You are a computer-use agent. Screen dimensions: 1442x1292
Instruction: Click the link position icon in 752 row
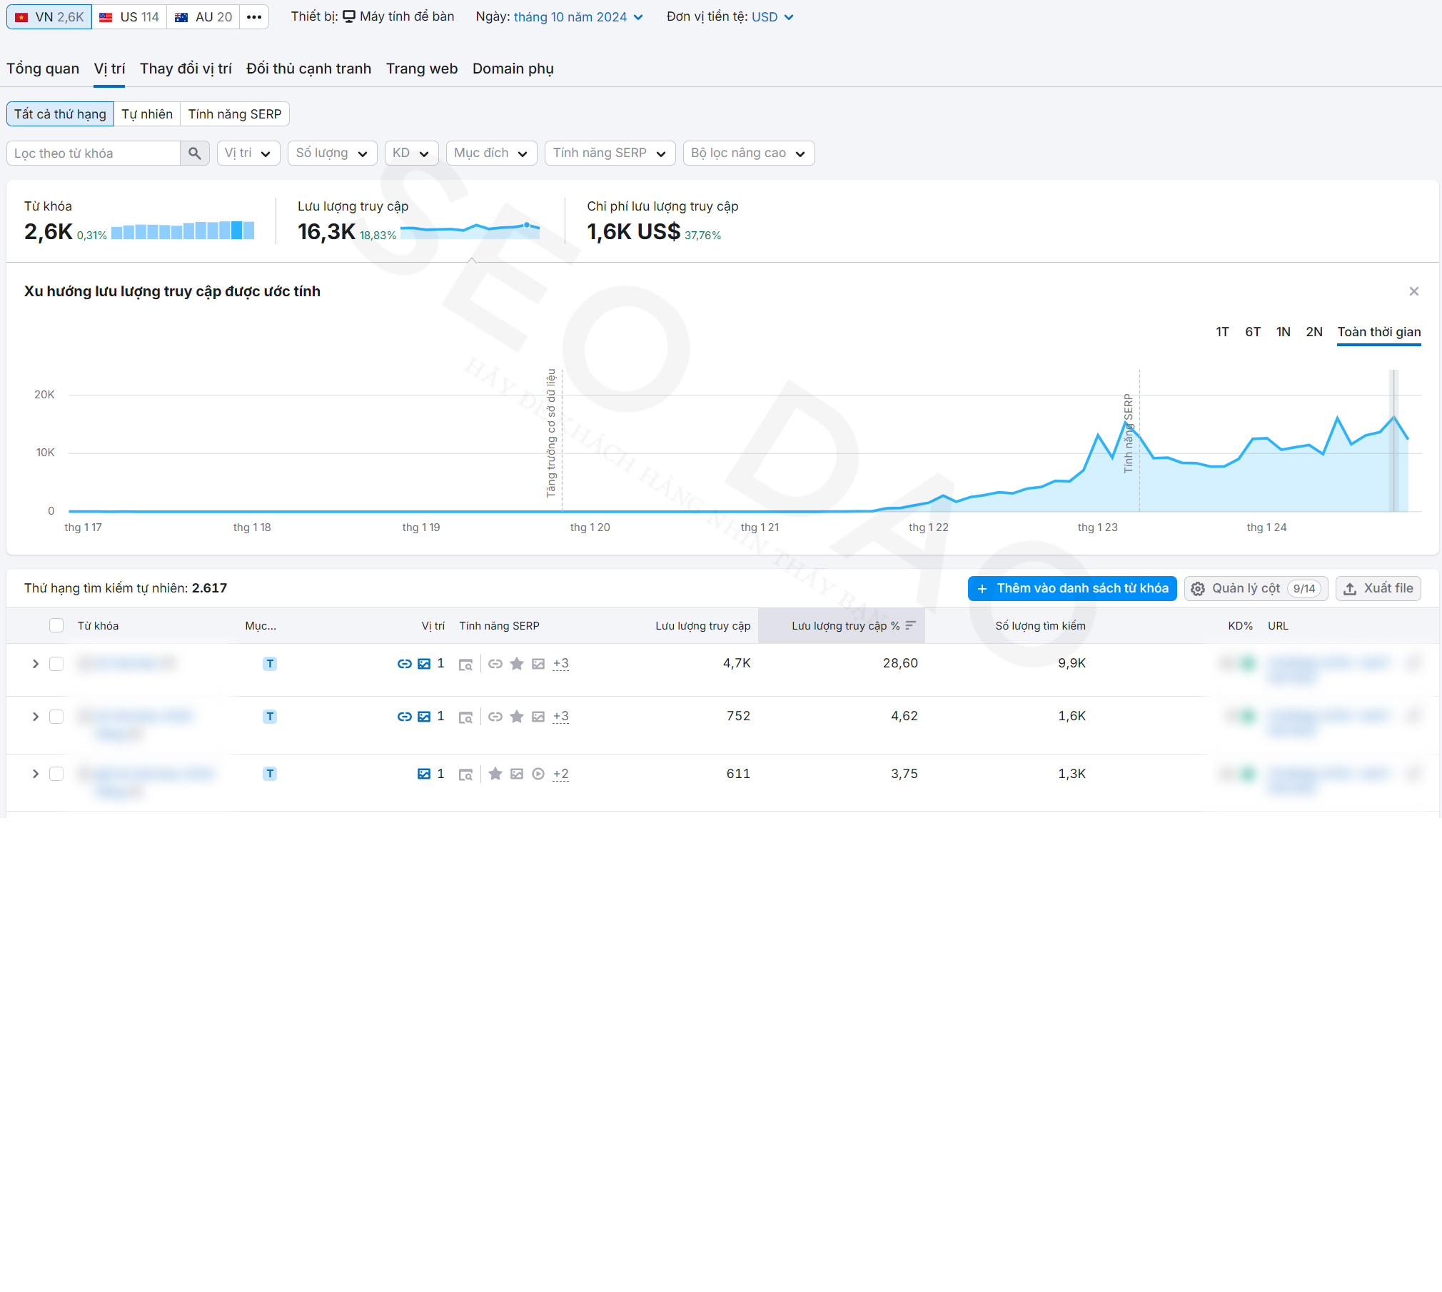click(404, 717)
